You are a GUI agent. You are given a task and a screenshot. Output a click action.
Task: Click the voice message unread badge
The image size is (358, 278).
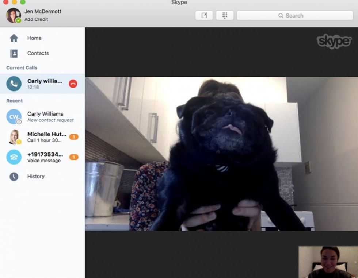74,157
